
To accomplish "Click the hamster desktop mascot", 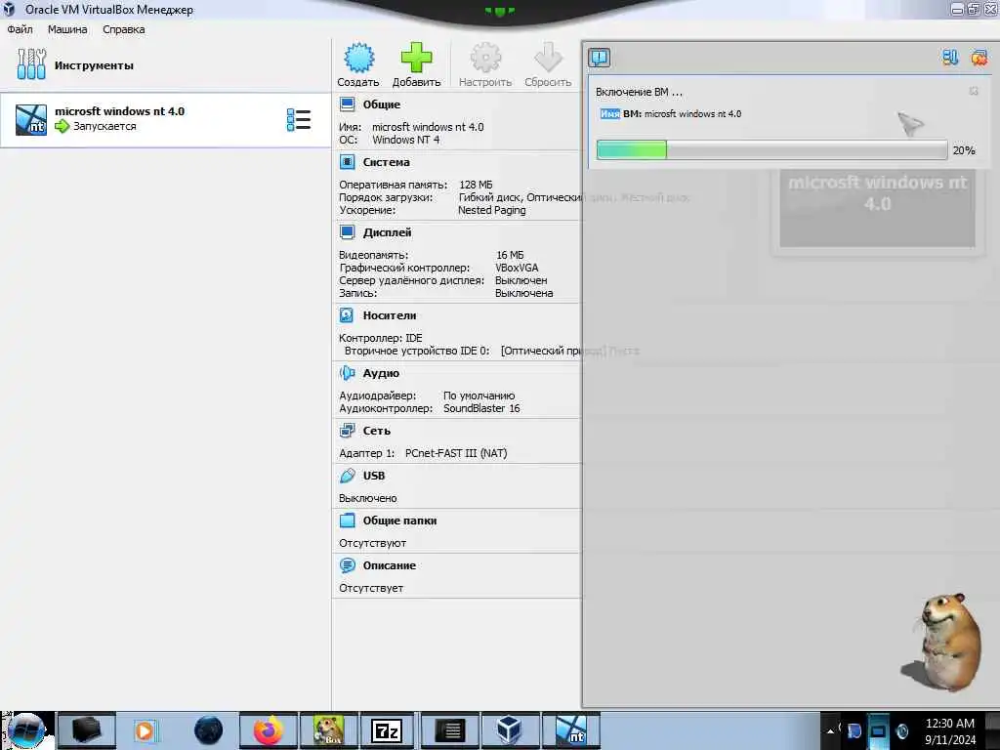I will click(x=942, y=643).
